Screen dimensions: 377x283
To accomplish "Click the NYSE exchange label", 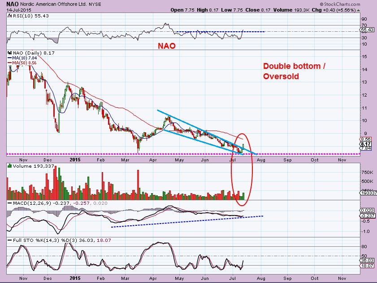I will (95, 4).
